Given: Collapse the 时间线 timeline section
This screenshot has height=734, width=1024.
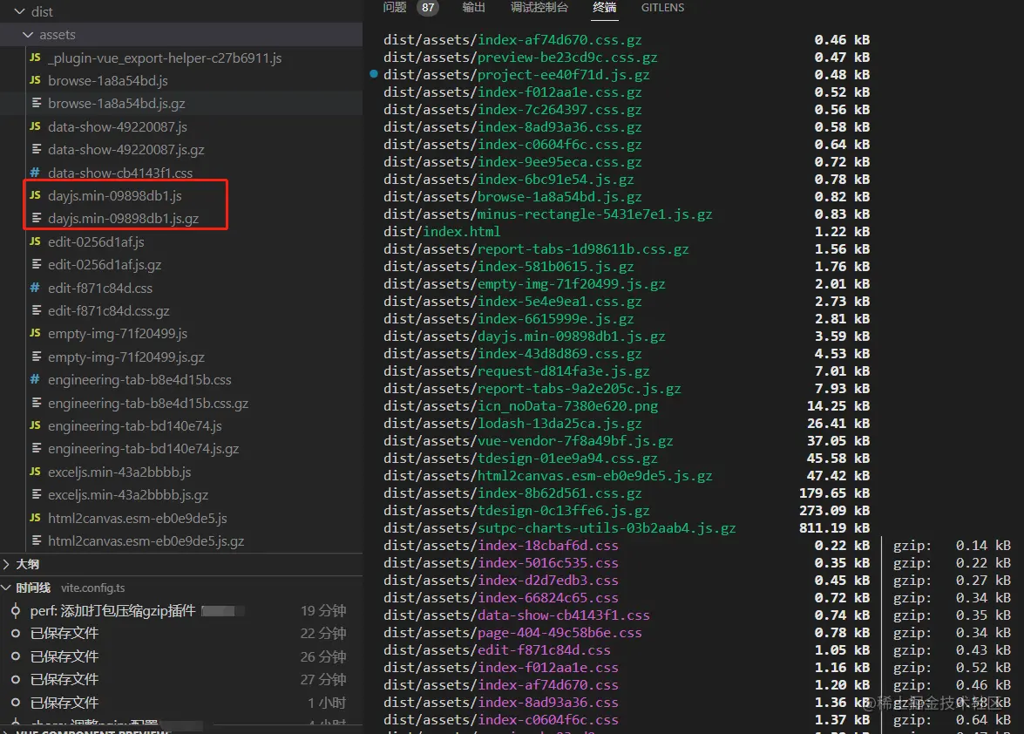Looking at the screenshot, I should [x=6, y=588].
